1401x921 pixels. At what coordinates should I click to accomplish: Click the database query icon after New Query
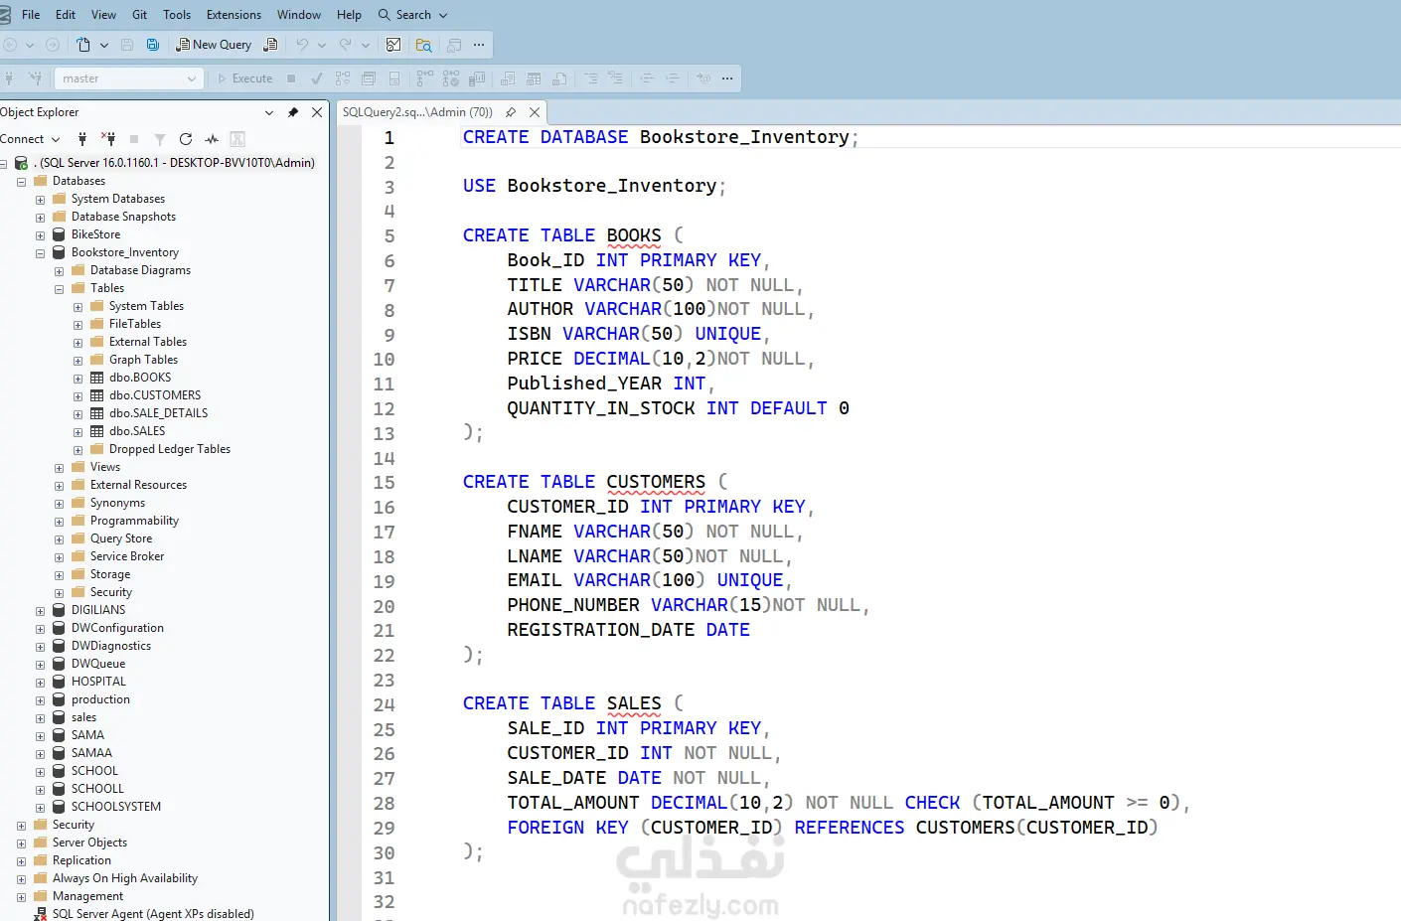coord(270,45)
